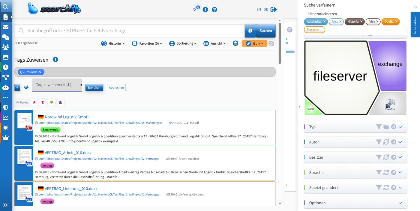Viewport: 420px width, 211px height.
Task: Toggle the red lightning KI-Signal
Action: click(34, 102)
